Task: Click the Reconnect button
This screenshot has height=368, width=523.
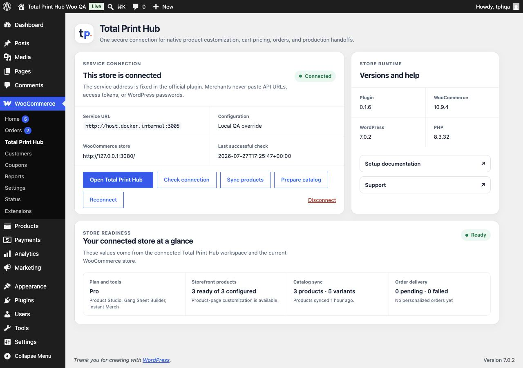Action: tap(103, 200)
